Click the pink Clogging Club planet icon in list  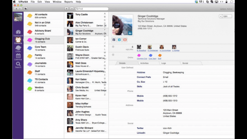[x=30, y=40]
